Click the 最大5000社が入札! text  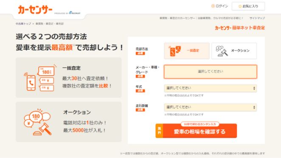pyautogui.click(x=84, y=130)
